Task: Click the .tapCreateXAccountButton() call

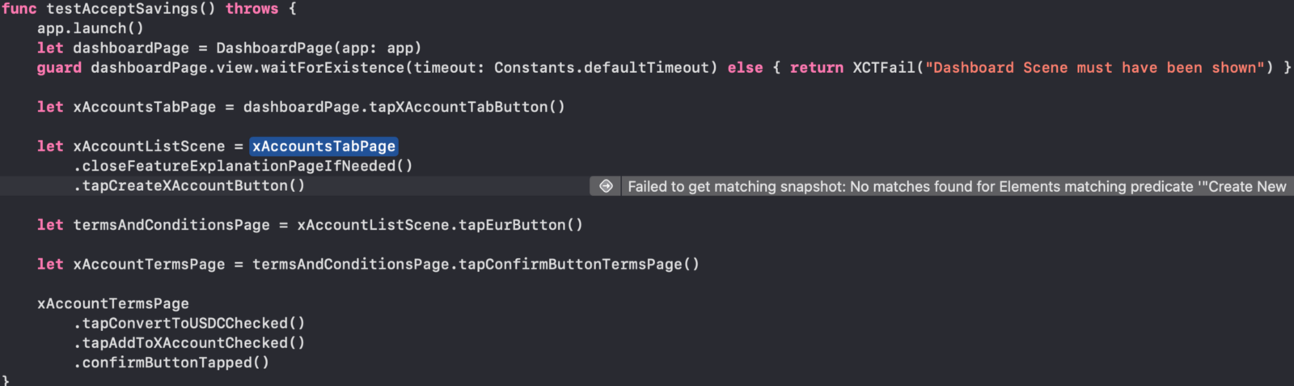Action: [189, 185]
